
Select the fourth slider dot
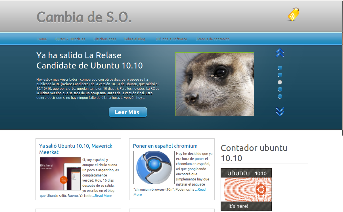pos(280,89)
